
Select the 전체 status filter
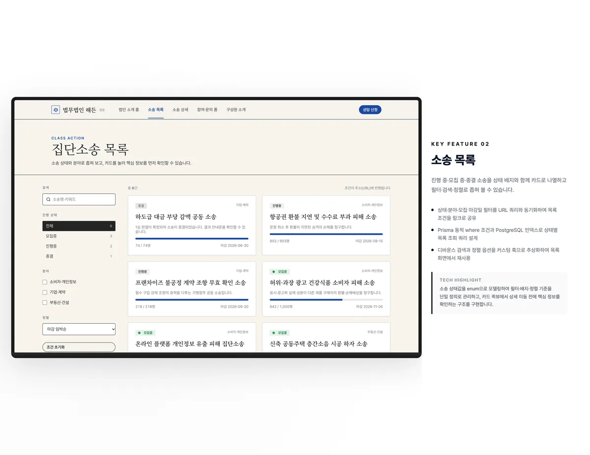[x=79, y=226]
